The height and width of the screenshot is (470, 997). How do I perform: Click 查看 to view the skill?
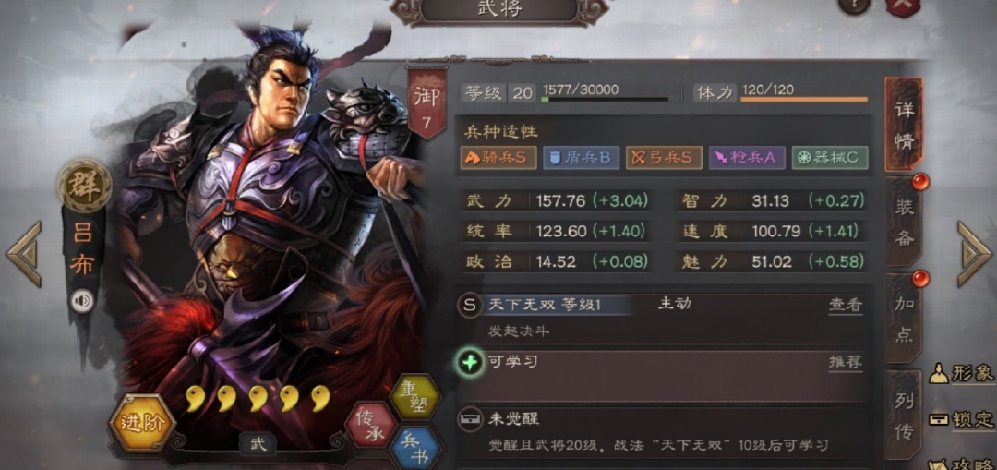(846, 305)
